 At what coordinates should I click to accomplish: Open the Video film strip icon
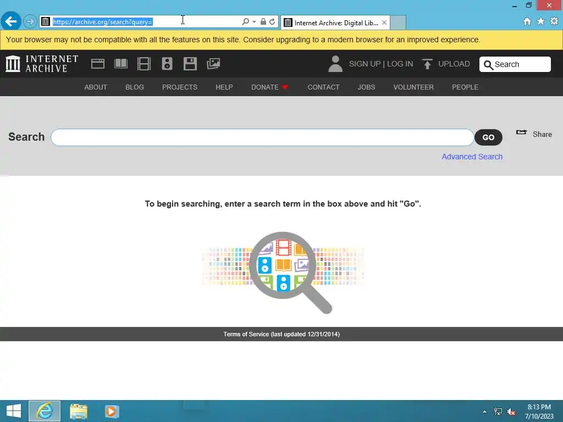tap(144, 64)
